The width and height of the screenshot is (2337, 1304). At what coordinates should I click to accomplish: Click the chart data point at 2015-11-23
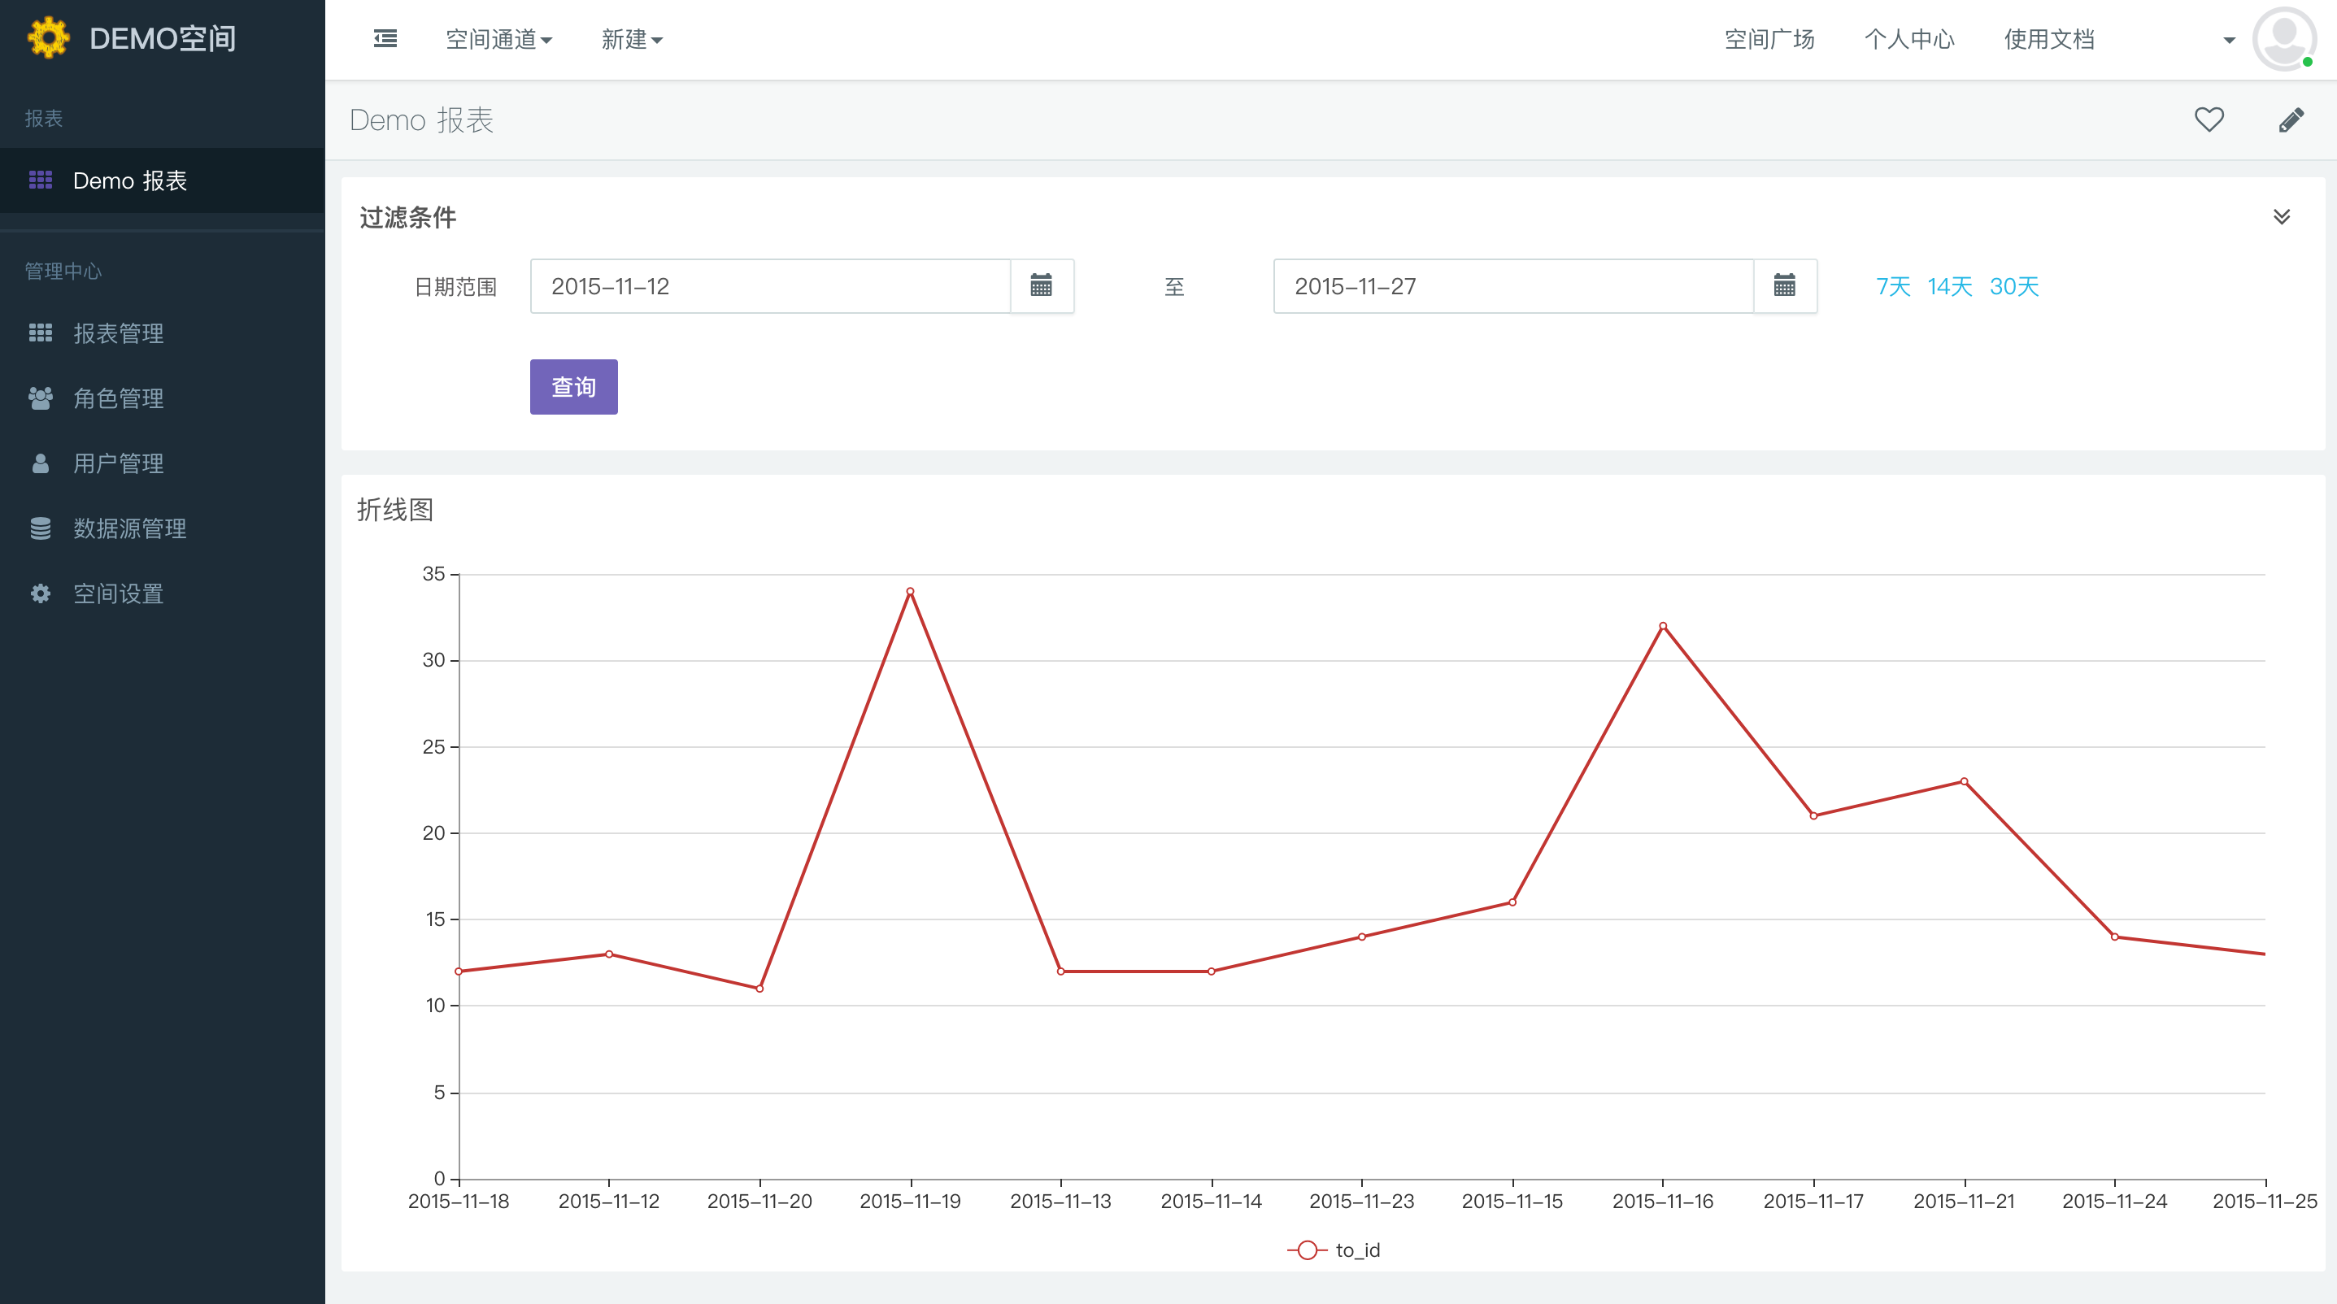click(1362, 937)
